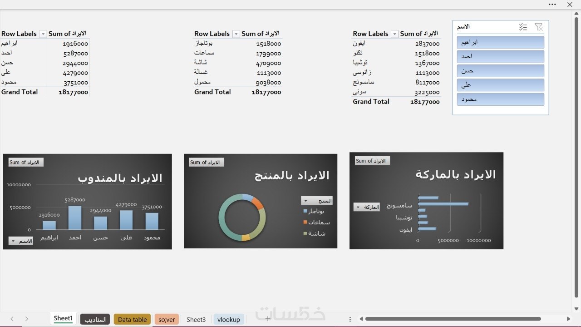The width and height of the screenshot is (581, 327).
Task: Toggle حسن in the name slicer
Action: tap(500, 71)
